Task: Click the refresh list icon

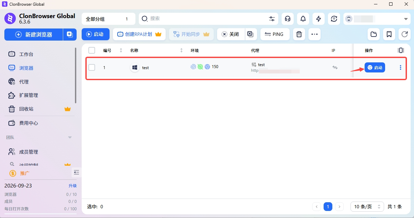Action: pyautogui.click(x=405, y=34)
